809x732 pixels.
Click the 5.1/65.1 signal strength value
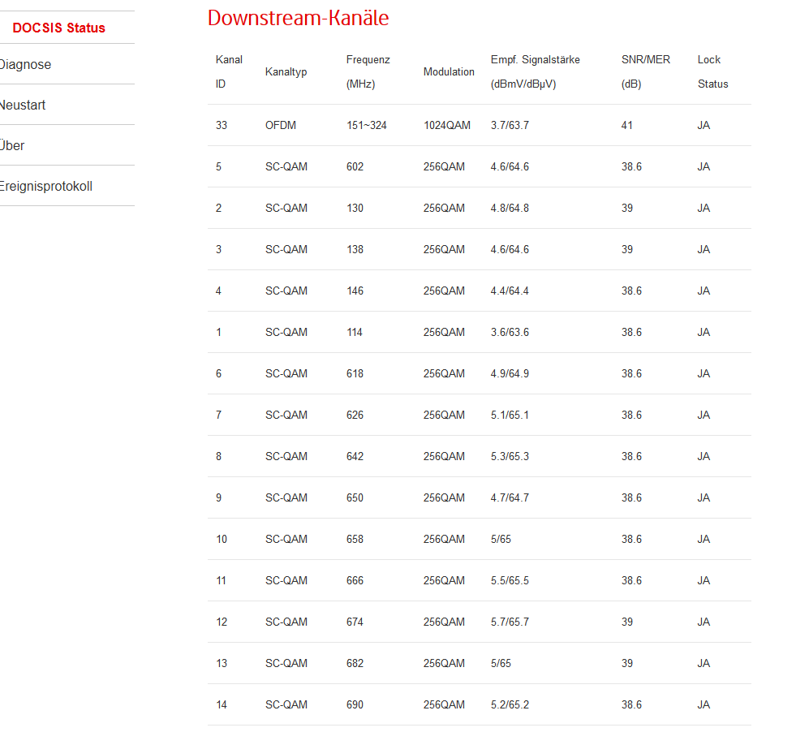click(x=510, y=415)
